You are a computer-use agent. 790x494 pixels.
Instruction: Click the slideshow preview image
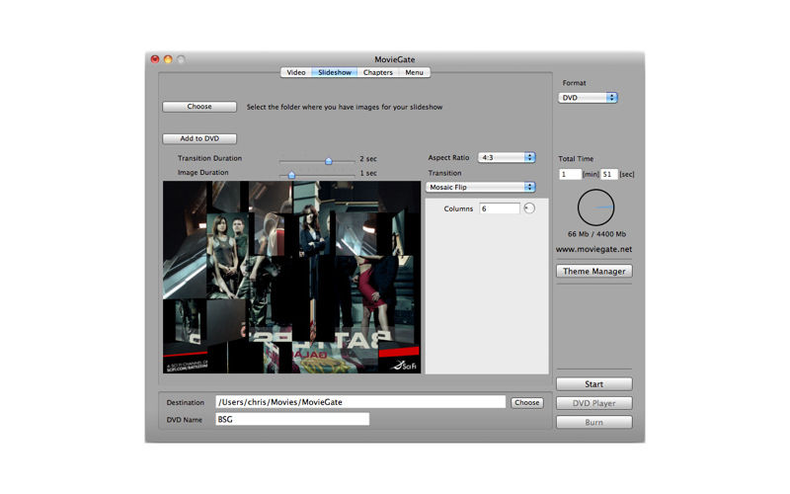click(291, 278)
